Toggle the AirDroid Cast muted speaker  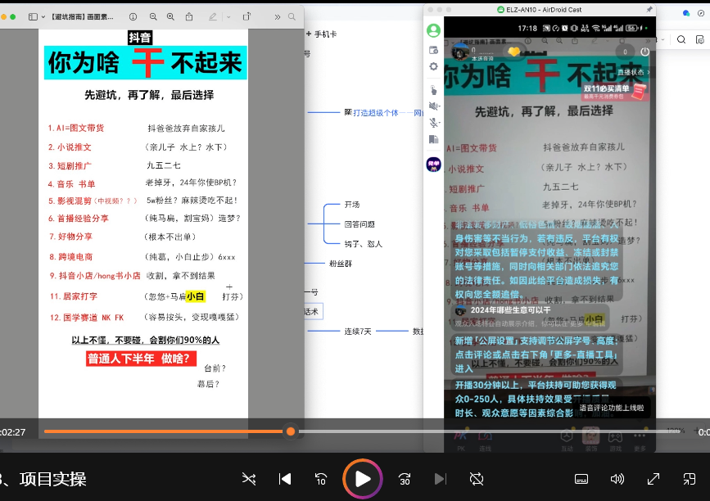[x=434, y=106]
